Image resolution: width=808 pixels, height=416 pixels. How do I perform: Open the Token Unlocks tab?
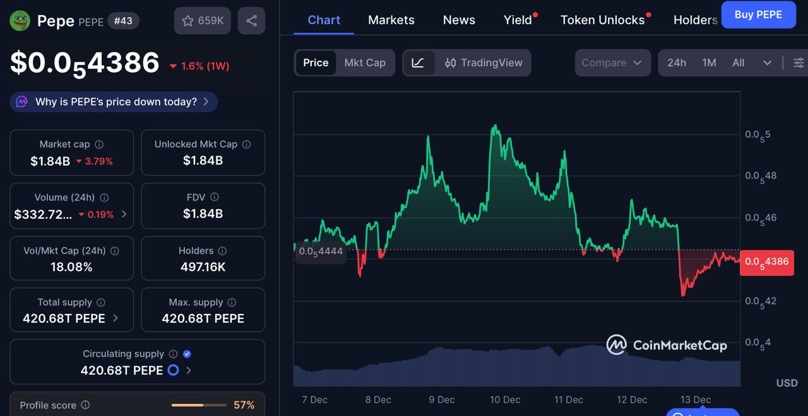click(602, 20)
